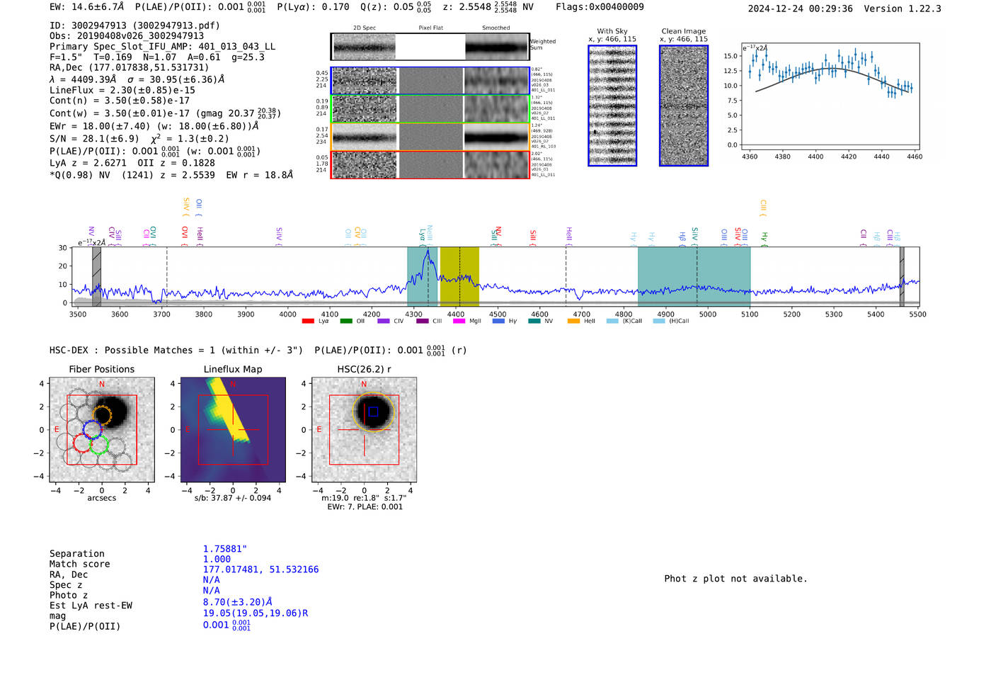Click the hatched gray region near 3550
The image size is (991, 675).
(x=97, y=277)
